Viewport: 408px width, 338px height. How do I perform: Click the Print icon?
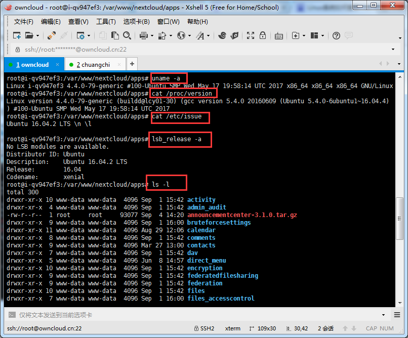point(144,35)
